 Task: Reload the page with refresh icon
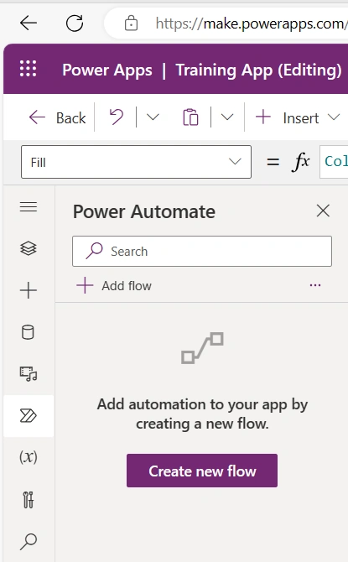coord(75,23)
